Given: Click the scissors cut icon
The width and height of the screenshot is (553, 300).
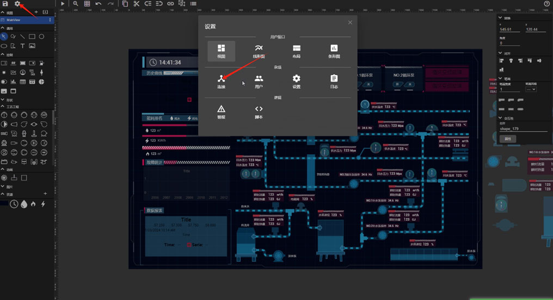Looking at the screenshot, I should coord(137,4).
